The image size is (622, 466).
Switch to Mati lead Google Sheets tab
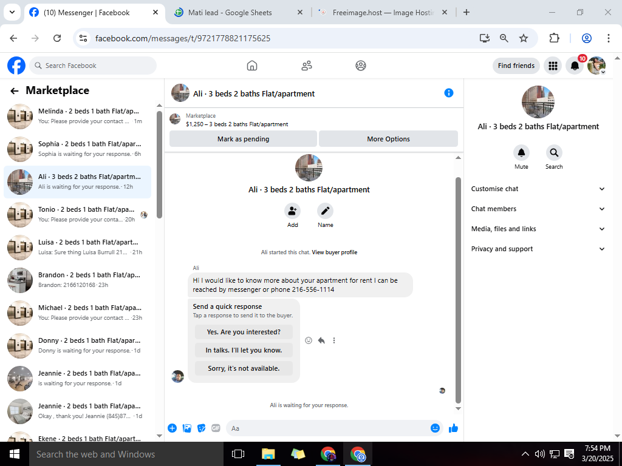[x=237, y=13]
